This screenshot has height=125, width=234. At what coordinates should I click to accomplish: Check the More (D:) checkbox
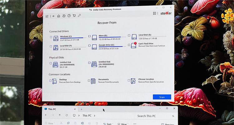[x=90, y=36]
